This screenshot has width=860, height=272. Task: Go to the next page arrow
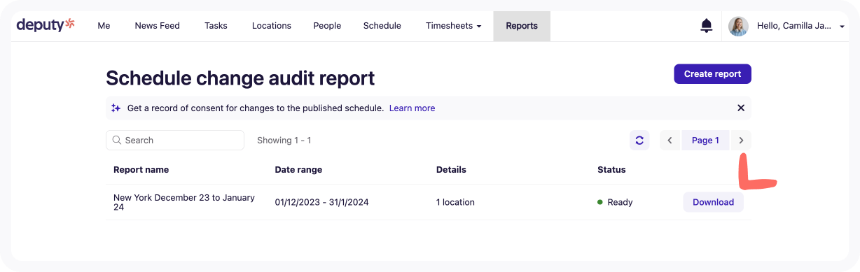pos(741,140)
